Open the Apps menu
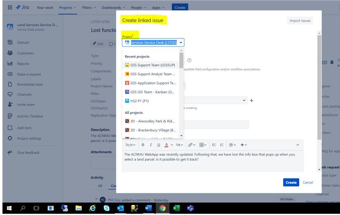Image resolution: width=340 pixels, height=215 pixels. tap(158, 7)
